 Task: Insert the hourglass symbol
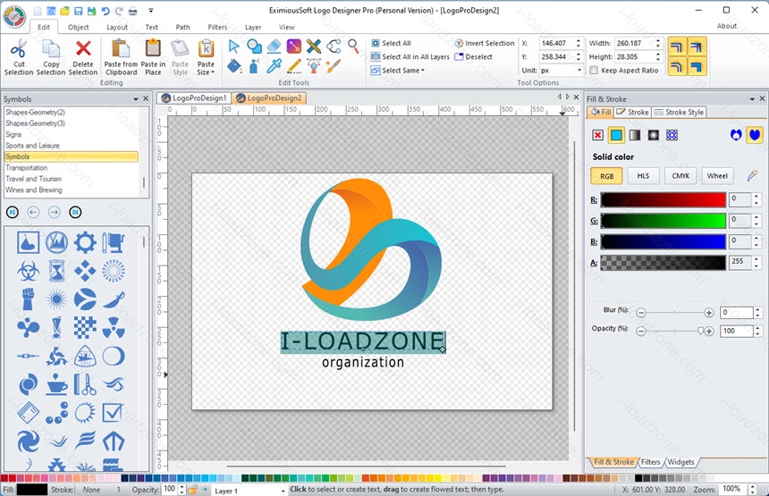56,271
